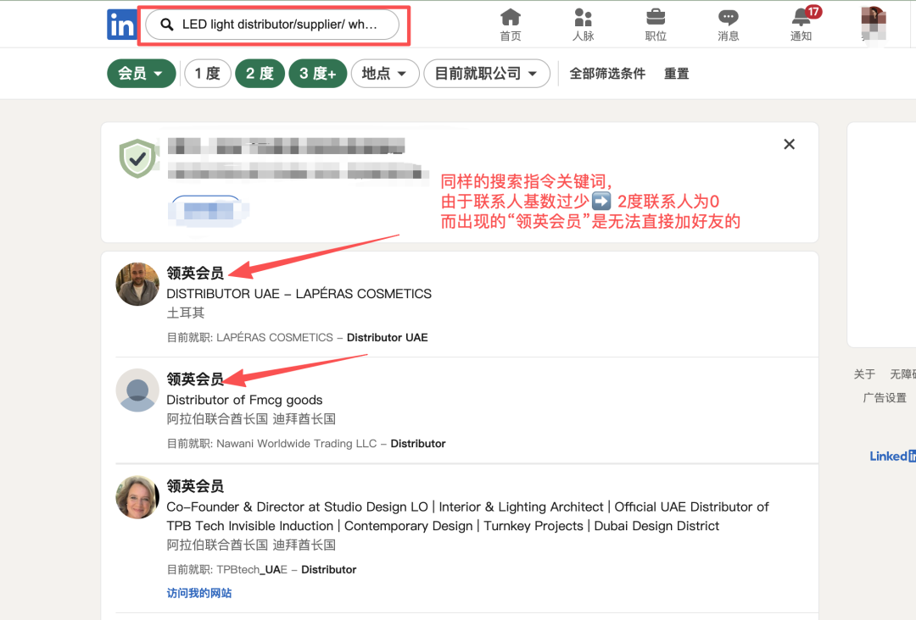Open photo of Studio Design LO co-founder
The image size is (916, 620).
[137, 497]
